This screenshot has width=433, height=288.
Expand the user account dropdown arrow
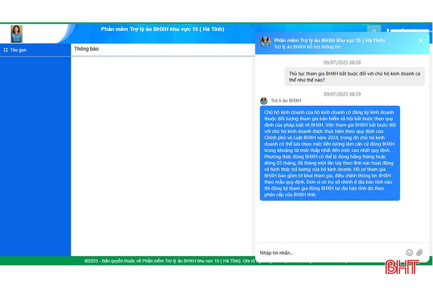pos(431,31)
